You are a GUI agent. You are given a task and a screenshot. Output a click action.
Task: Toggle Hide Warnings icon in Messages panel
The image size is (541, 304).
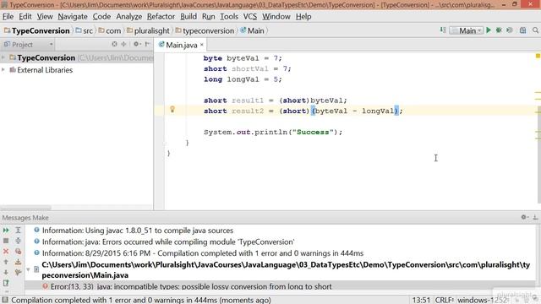pos(18,252)
